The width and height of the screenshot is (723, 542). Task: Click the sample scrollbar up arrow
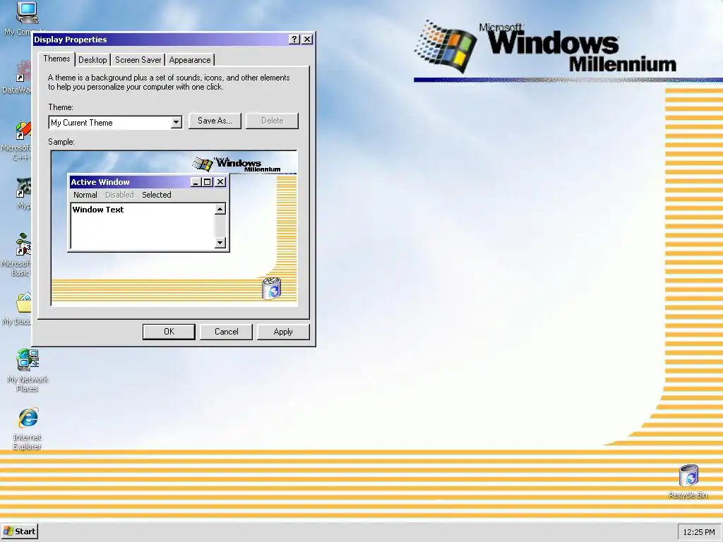[220, 209]
